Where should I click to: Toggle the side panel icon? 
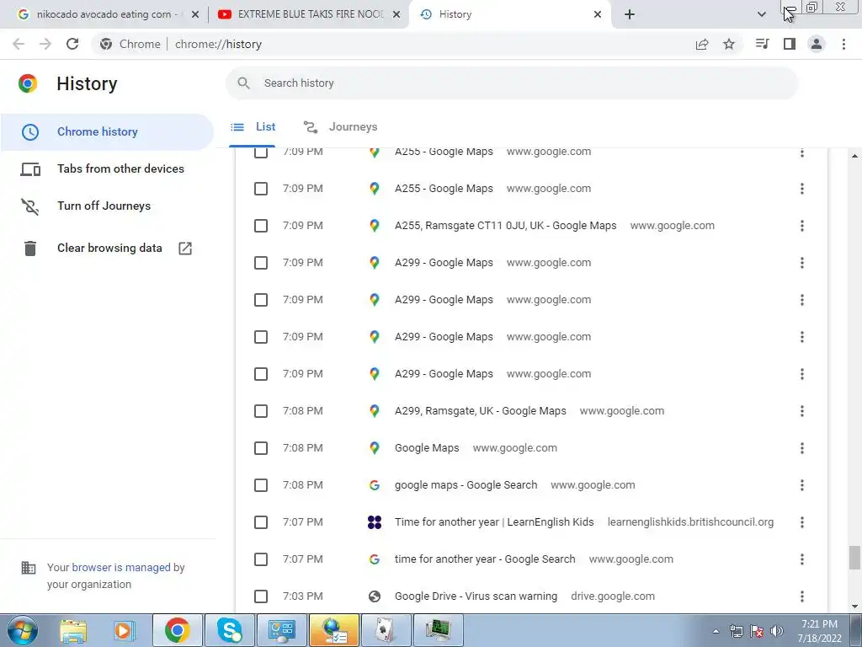pyautogui.click(x=790, y=44)
